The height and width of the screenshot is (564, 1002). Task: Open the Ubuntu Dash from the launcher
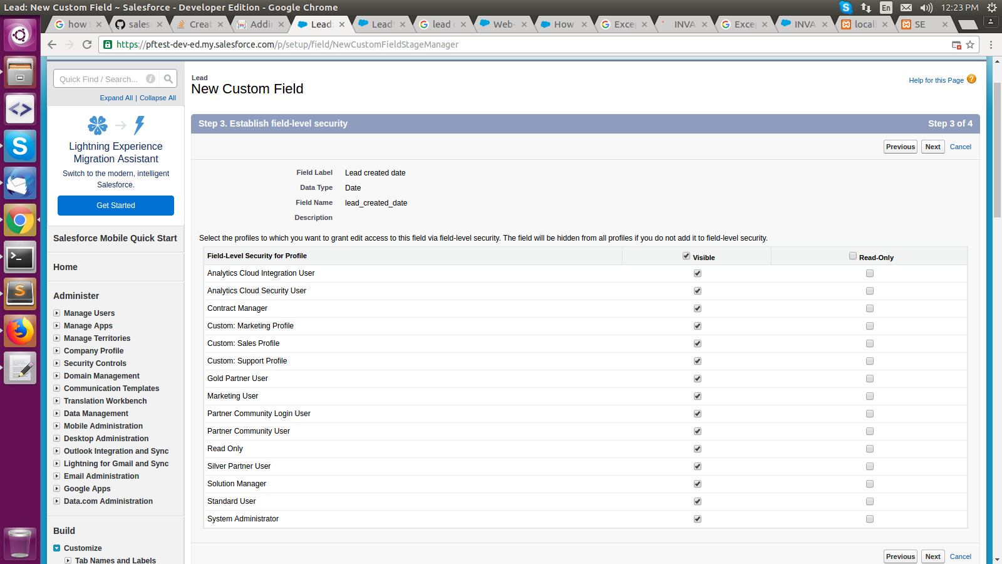(20, 34)
